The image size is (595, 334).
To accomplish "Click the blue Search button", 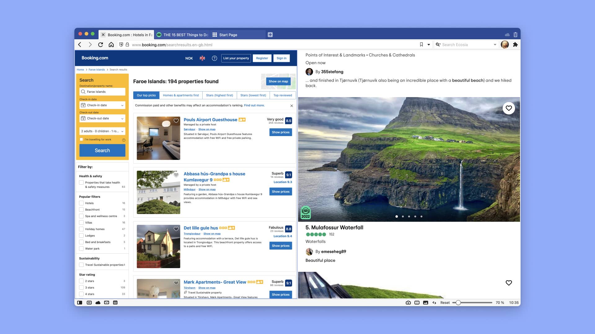I will [102, 150].
